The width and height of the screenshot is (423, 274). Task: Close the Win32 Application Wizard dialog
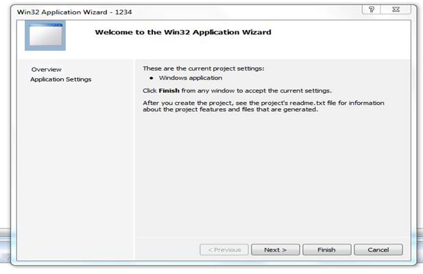coord(396,10)
